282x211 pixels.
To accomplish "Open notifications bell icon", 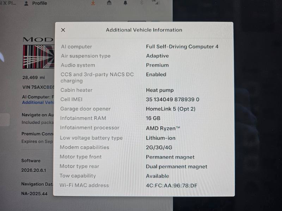I will 125,3.
